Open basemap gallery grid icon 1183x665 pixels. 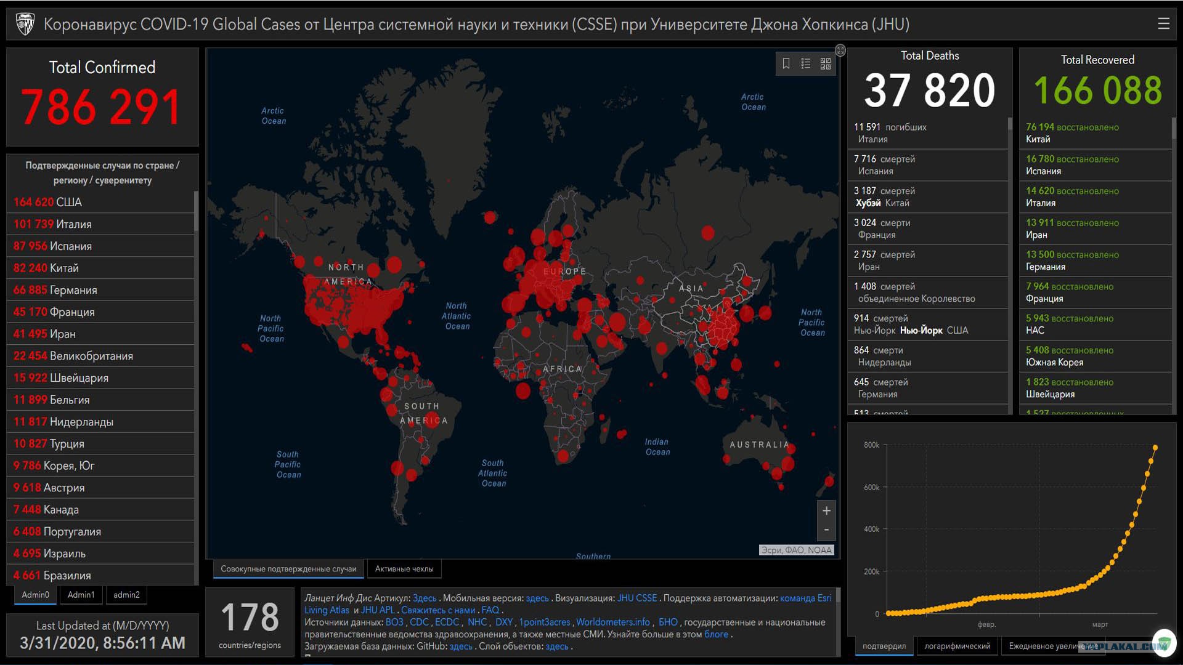(826, 63)
